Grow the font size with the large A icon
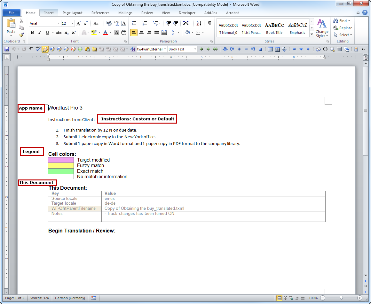Viewport: 371px width, 304px height. pyautogui.click(x=79, y=23)
